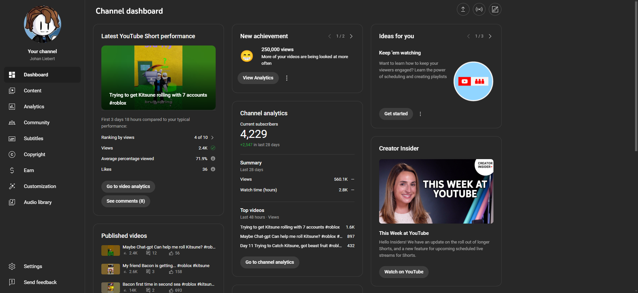This screenshot has width=638, height=293.
Task: Expand Ranking by views 4 of 10 chevron
Action: tap(212, 138)
